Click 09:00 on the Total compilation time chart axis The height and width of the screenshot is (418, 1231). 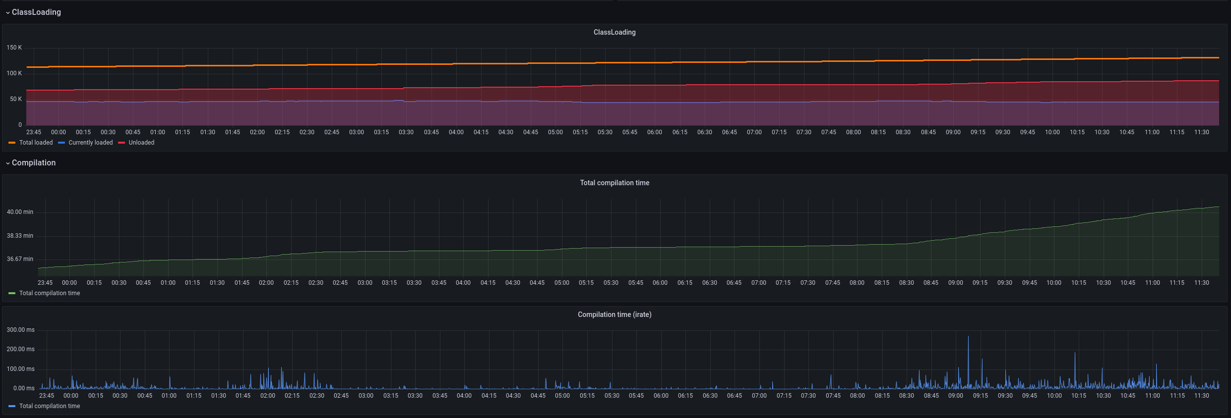coord(956,283)
